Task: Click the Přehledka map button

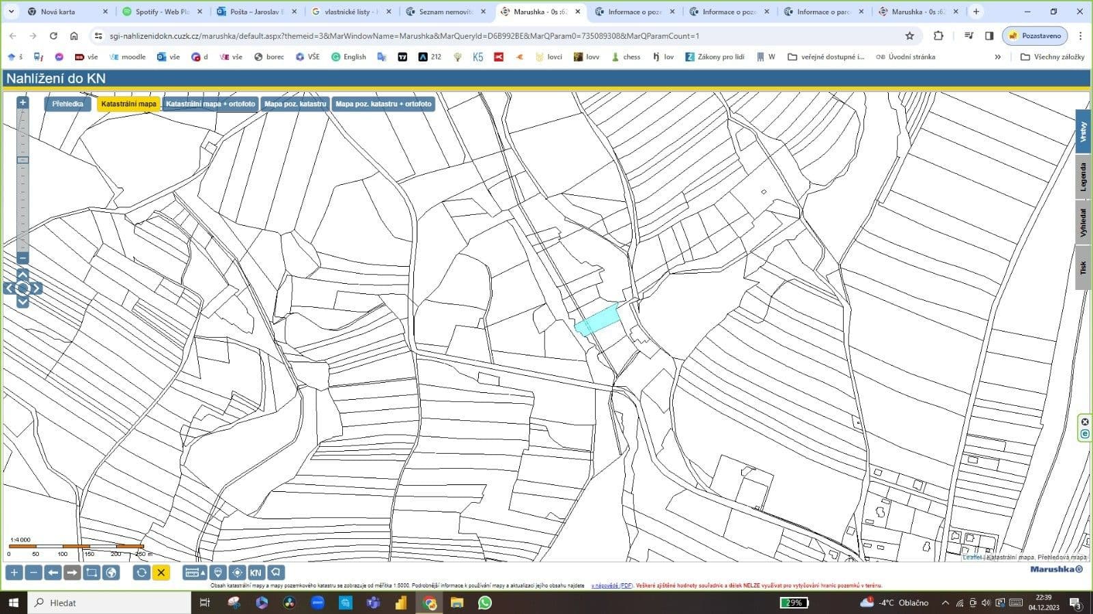Action: [68, 104]
